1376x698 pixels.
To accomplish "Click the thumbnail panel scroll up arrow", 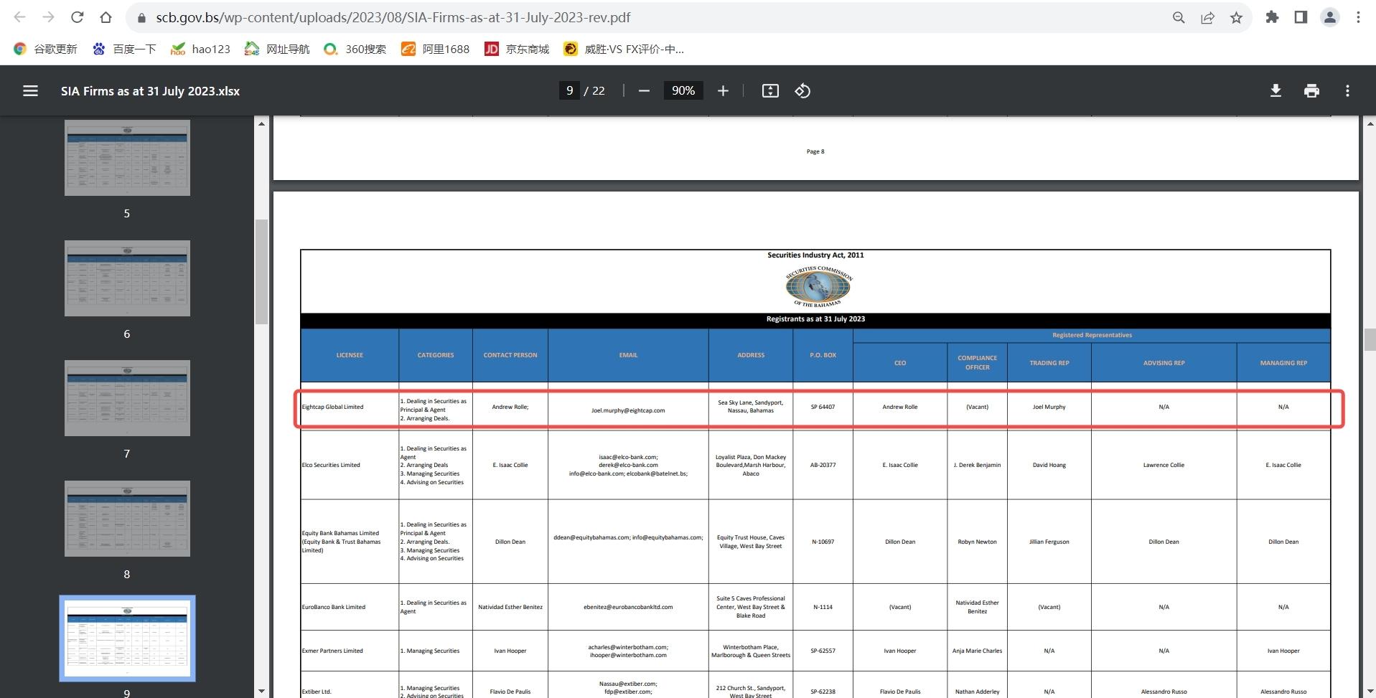I will pos(261,124).
